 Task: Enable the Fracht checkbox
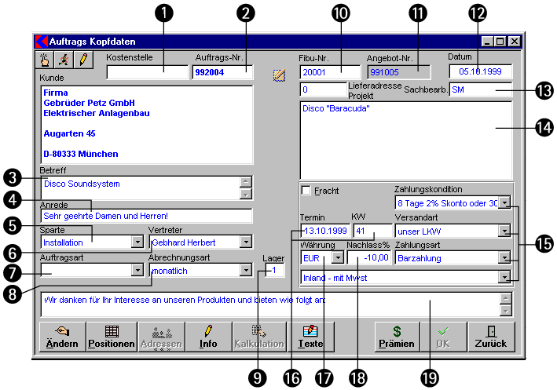coord(306,191)
